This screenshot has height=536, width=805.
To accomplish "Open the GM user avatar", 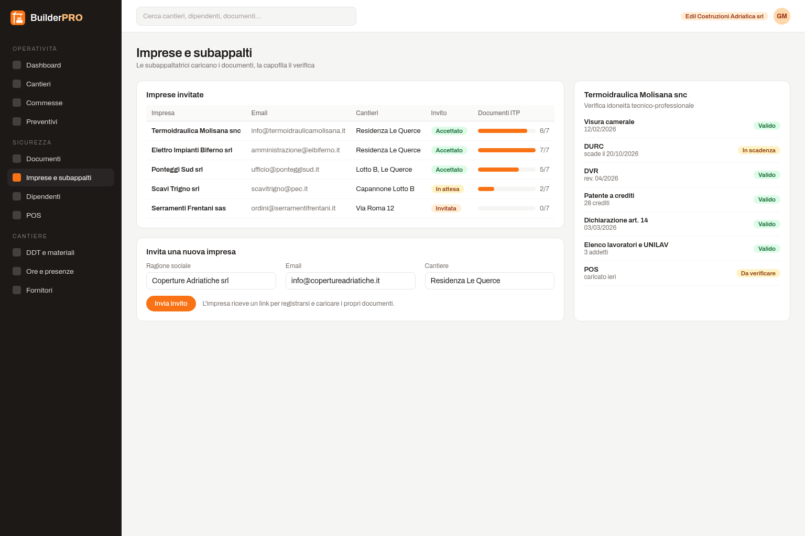I will tap(782, 16).
